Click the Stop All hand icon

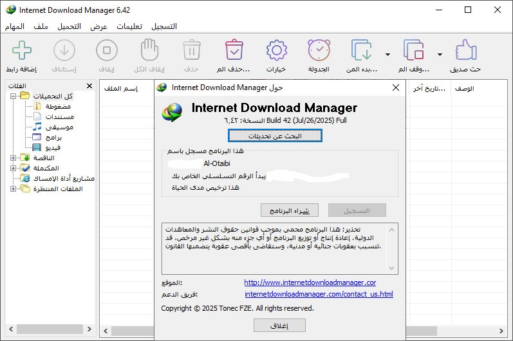149,50
